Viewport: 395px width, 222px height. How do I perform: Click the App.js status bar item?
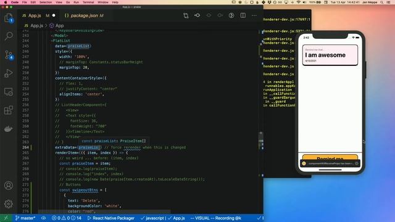pos(177,218)
